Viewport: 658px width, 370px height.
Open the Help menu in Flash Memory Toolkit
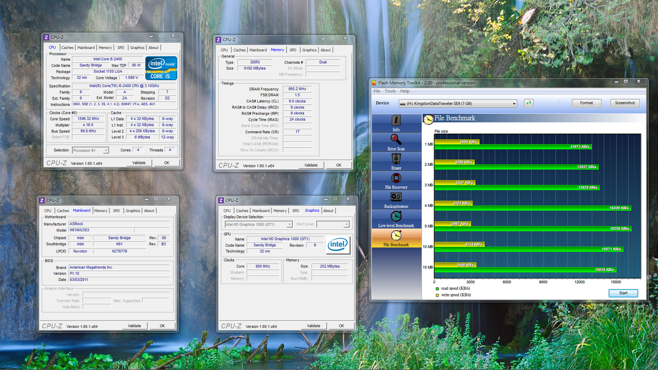405,91
